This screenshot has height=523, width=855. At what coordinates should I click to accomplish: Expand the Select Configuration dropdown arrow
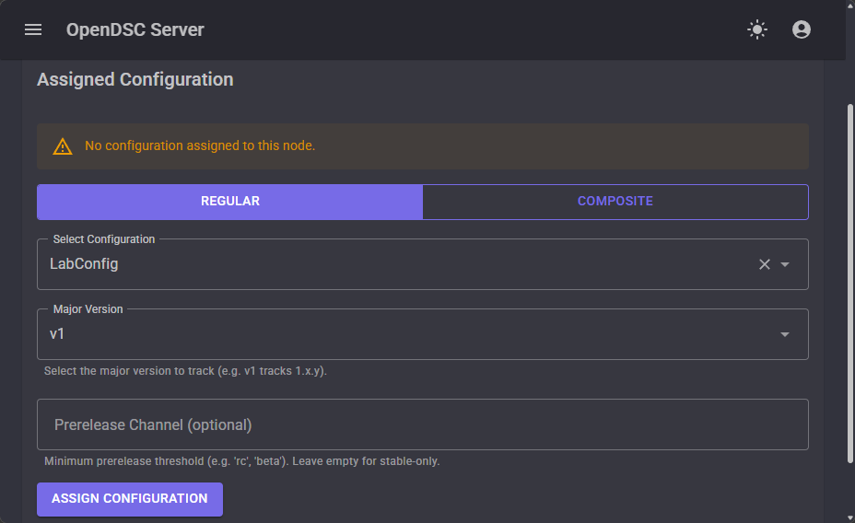(x=785, y=264)
